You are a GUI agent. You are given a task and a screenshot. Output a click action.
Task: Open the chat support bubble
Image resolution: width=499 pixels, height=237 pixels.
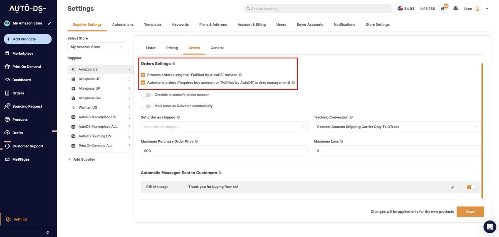pos(490,227)
